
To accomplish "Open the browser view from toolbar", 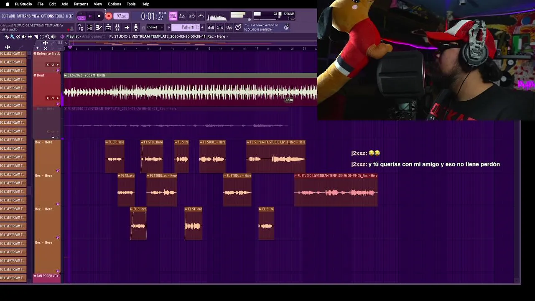I will pos(81,27).
